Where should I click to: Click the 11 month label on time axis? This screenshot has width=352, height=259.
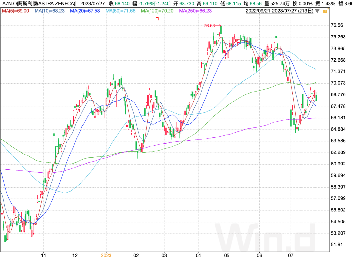pyautogui.click(x=44, y=255)
